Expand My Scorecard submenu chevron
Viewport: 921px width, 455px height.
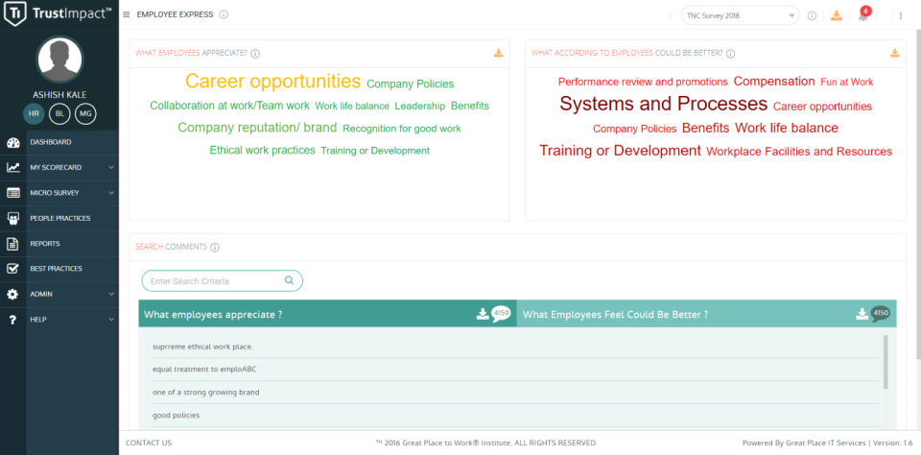pyautogui.click(x=111, y=168)
